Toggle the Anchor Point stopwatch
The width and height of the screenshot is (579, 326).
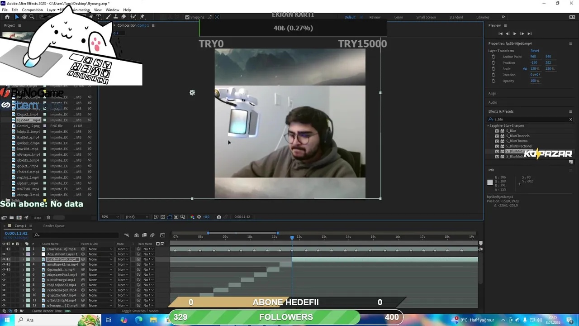494,57
